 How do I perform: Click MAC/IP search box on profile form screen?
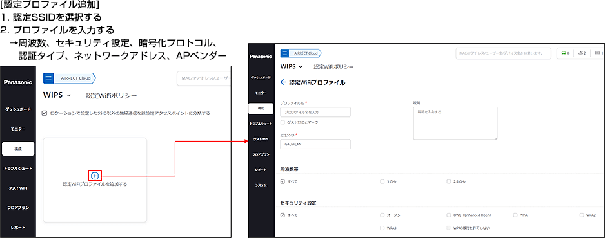(x=503, y=53)
